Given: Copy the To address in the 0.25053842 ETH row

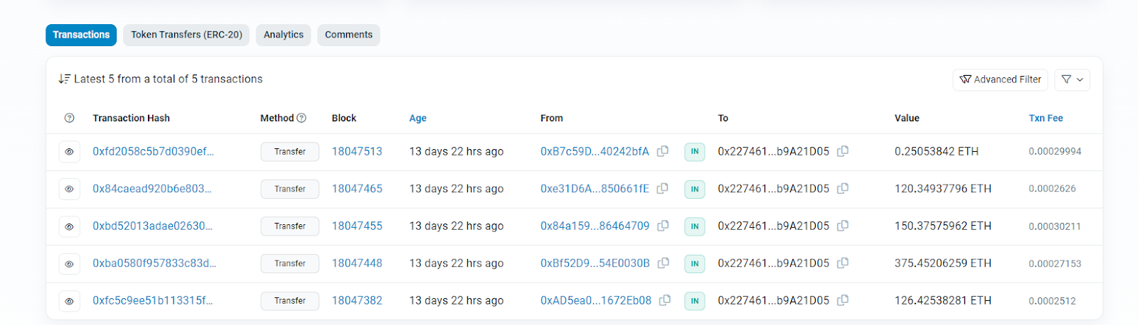Looking at the screenshot, I should tap(843, 151).
